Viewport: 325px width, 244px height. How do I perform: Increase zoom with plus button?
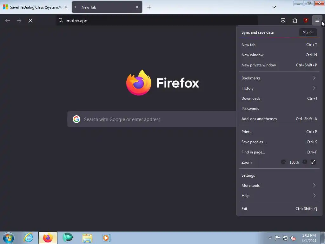click(x=305, y=162)
